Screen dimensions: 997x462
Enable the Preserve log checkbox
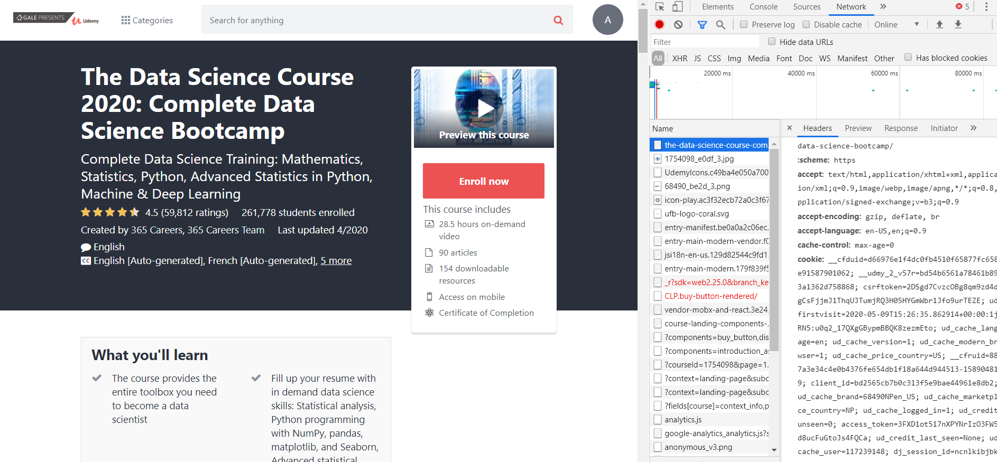[x=744, y=24]
